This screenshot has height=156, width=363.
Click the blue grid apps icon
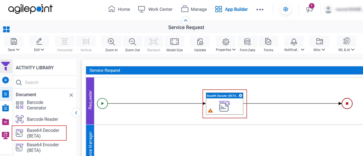click(6, 29)
